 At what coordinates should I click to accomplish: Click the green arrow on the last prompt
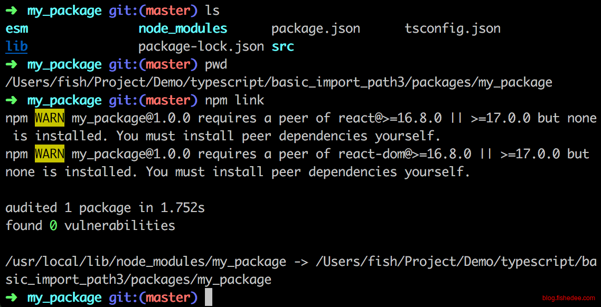pyautogui.click(x=12, y=298)
